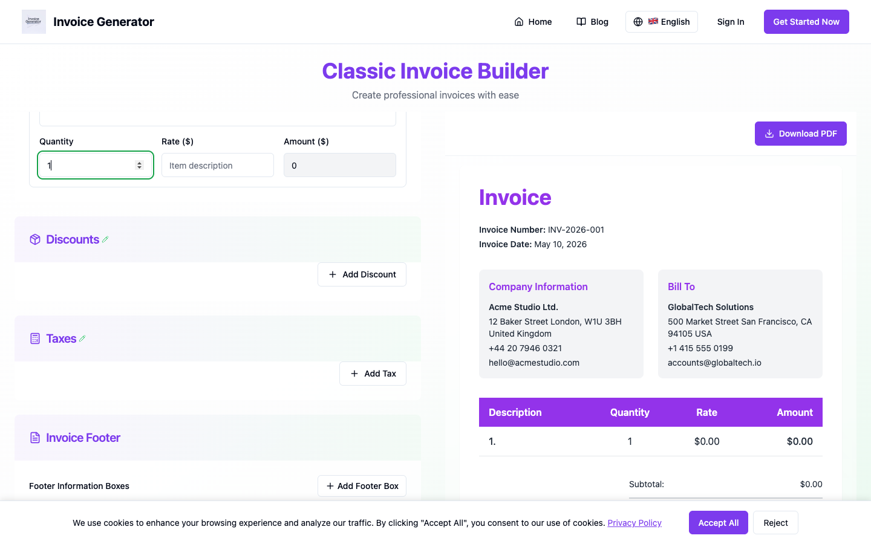This screenshot has width=871, height=544.
Task: Open the Blog navigation link
Action: click(593, 22)
